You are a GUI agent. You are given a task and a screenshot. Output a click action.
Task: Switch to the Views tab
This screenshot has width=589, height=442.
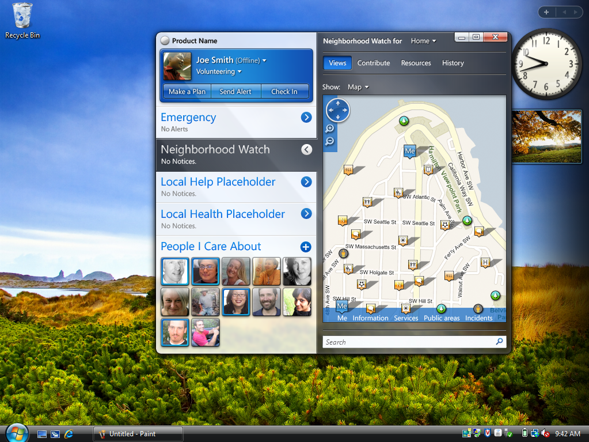tap(337, 63)
